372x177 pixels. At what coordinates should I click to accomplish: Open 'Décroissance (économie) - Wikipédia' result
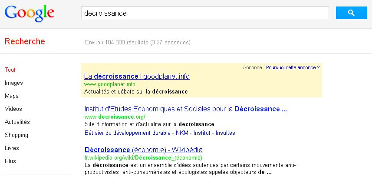(x=144, y=150)
